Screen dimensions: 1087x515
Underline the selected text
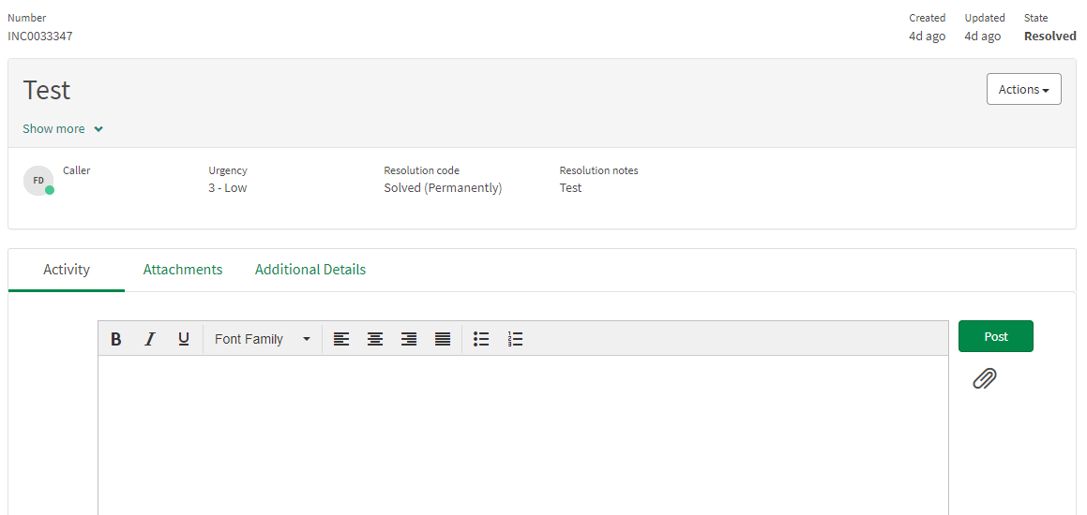[x=184, y=339]
